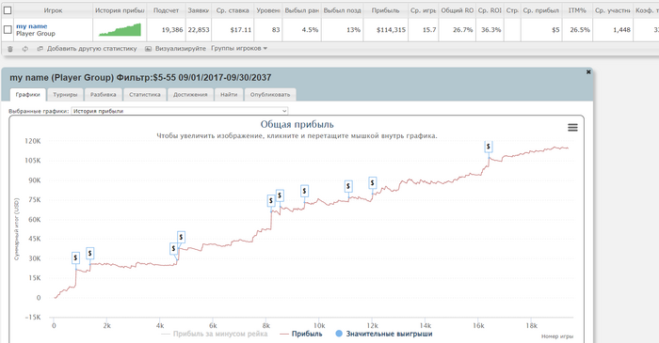The height and width of the screenshot is (343, 659).
Task: Switch to the 'Разбивка' tab
Action: coord(104,95)
